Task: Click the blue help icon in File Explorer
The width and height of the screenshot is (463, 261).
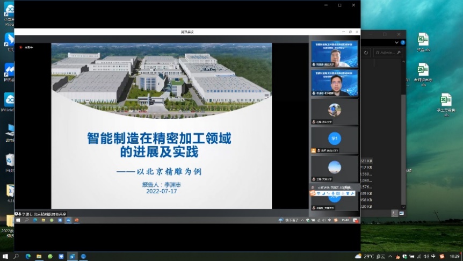Action: click(403, 42)
